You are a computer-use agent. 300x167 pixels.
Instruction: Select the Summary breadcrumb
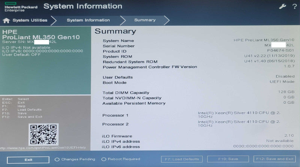[x=145, y=20]
